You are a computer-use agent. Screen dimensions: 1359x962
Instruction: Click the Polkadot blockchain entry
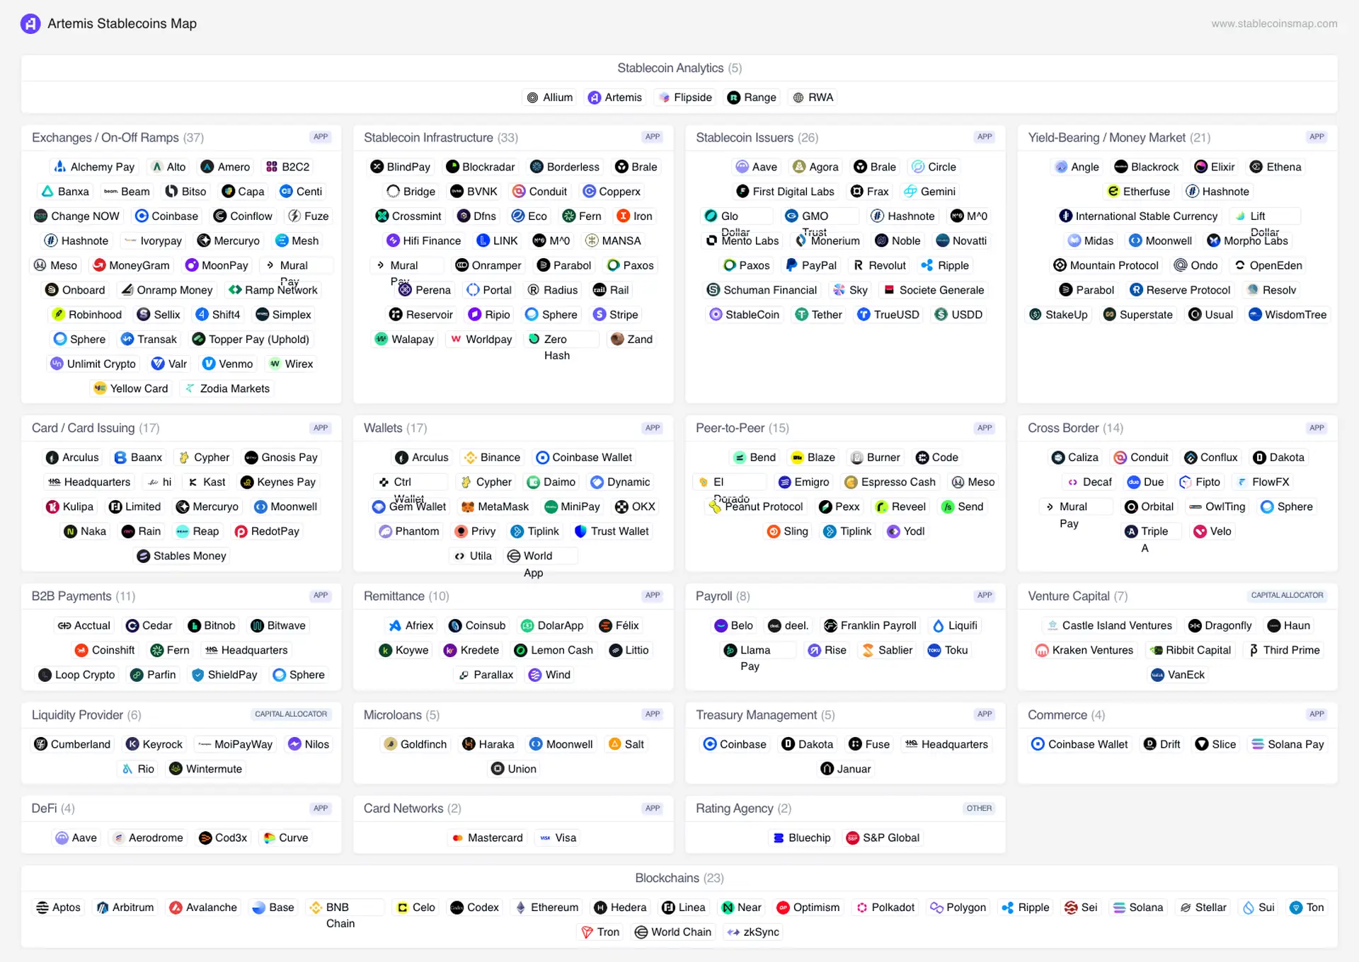(885, 908)
